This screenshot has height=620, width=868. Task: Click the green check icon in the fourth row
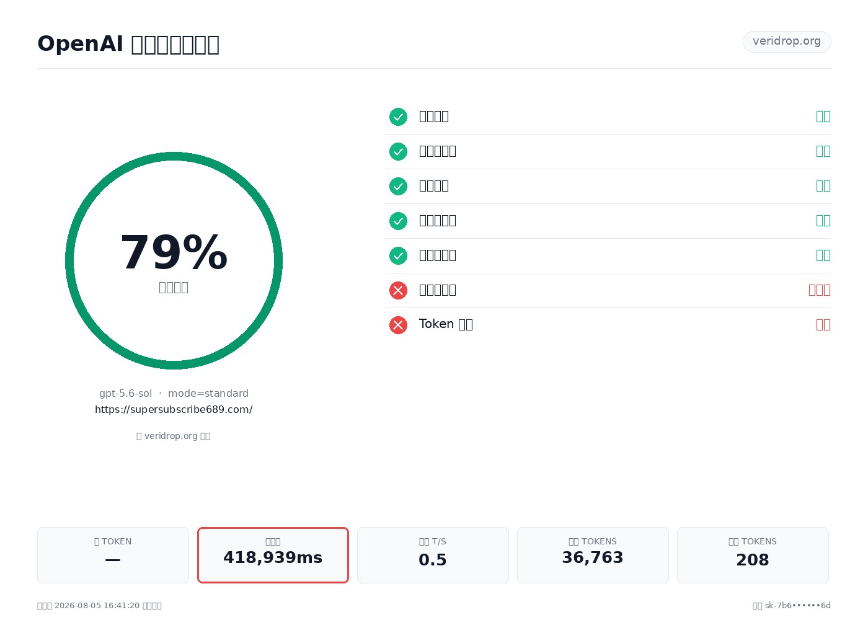(398, 221)
